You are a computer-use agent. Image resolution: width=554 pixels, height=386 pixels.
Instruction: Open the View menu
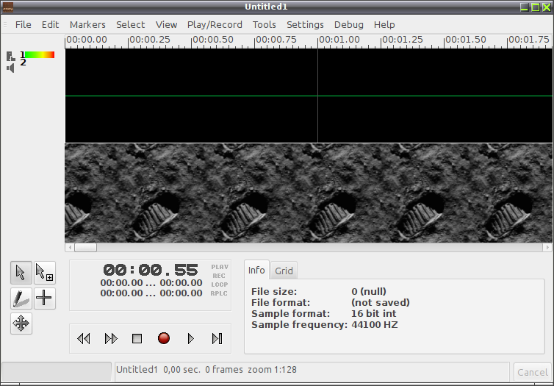click(166, 25)
